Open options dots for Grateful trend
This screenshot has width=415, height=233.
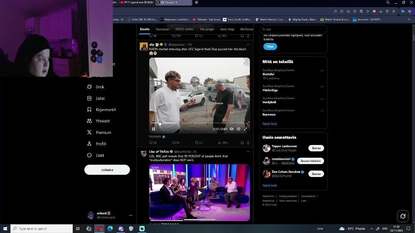[x=322, y=71]
